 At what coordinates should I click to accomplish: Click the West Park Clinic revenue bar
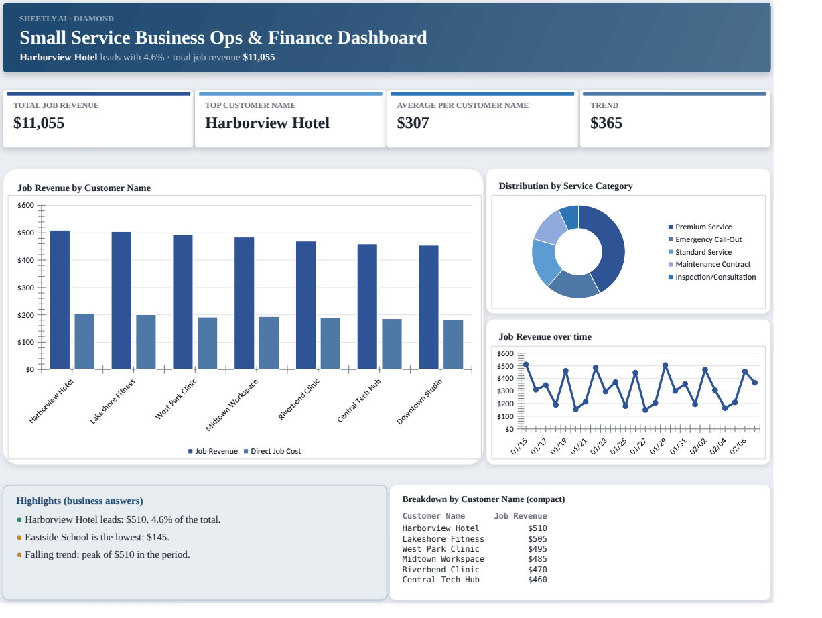point(183,302)
